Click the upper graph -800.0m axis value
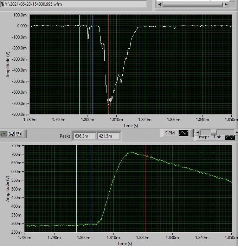 [x=19, y=114]
